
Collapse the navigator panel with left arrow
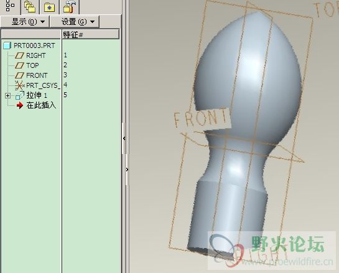[124, 138]
